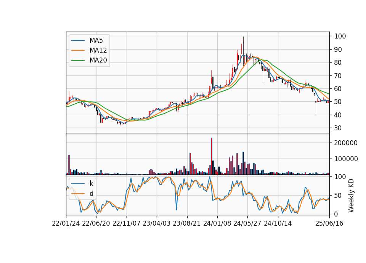366x263 pixels.
Task: Click the k legend label
Action: click(91, 183)
